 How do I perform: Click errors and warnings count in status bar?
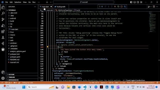(x=8, y=83)
